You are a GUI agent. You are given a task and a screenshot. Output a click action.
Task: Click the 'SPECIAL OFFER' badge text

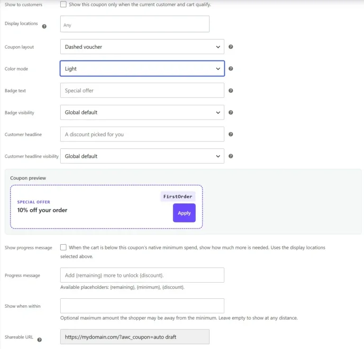tap(34, 202)
